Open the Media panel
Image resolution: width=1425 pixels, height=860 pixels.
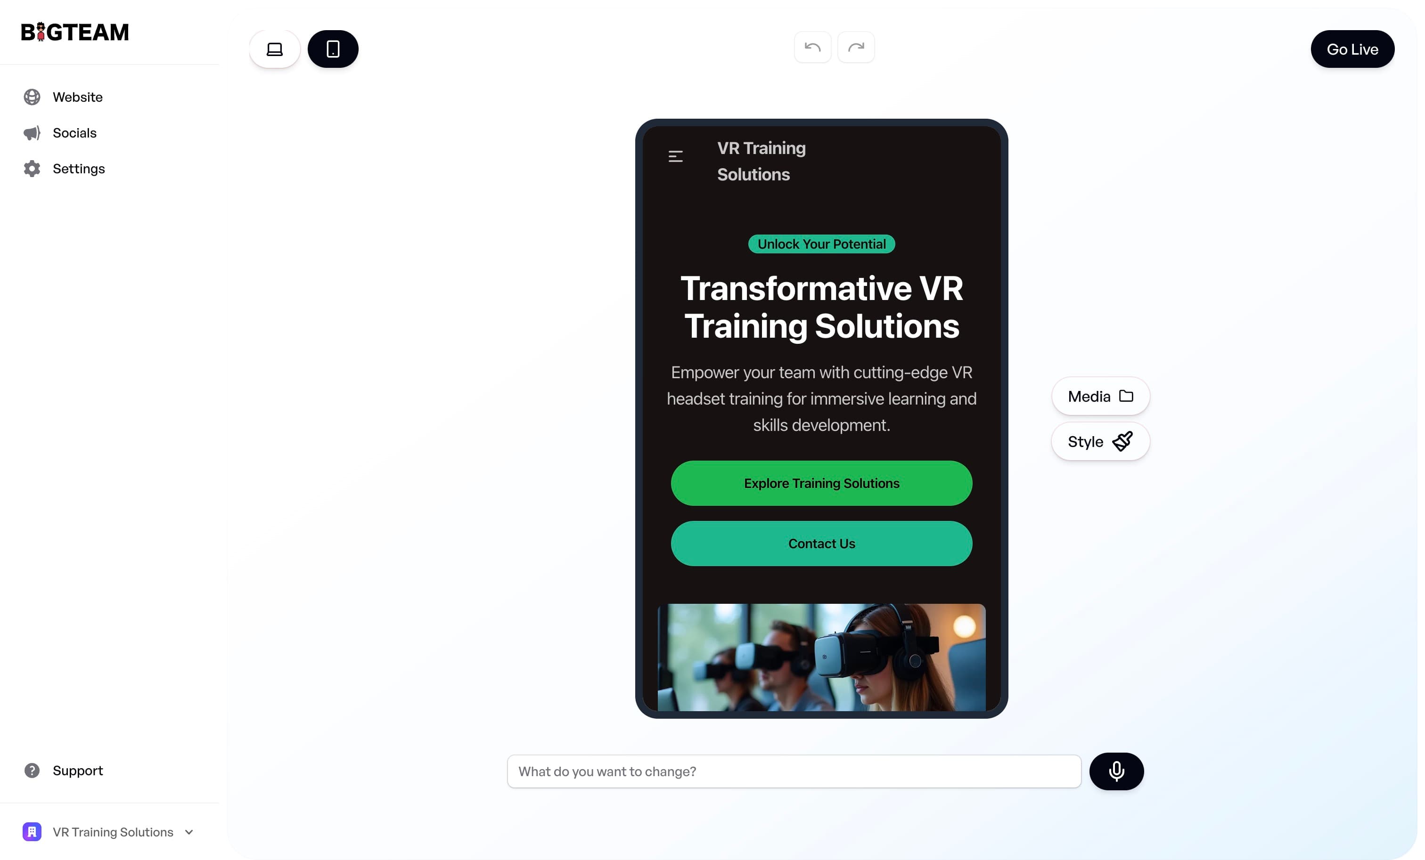1100,396
